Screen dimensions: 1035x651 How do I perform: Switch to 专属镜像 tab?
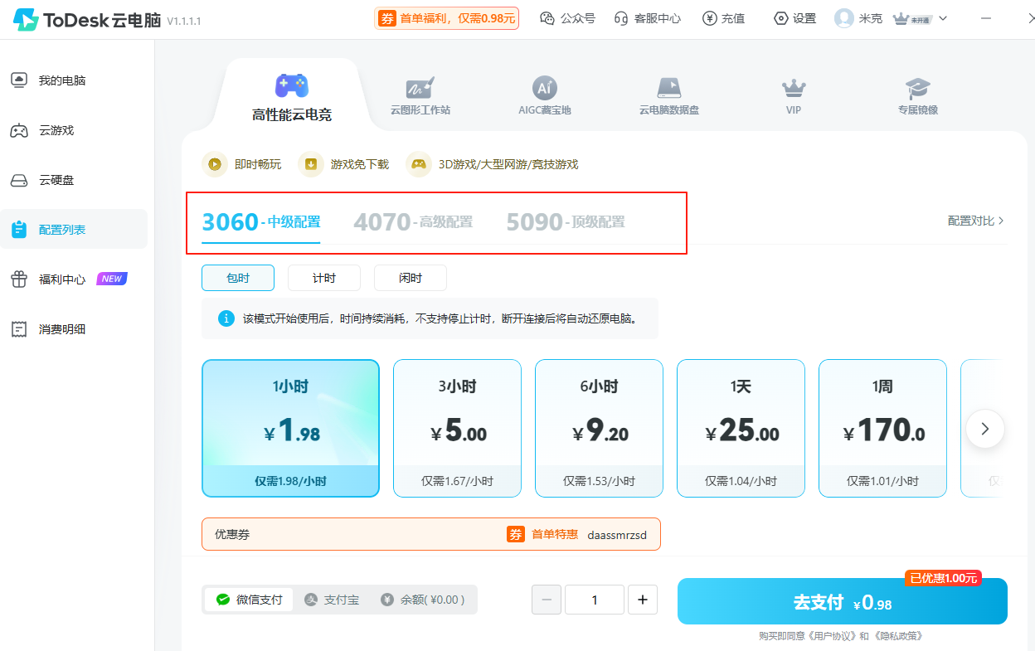[918, 96]
